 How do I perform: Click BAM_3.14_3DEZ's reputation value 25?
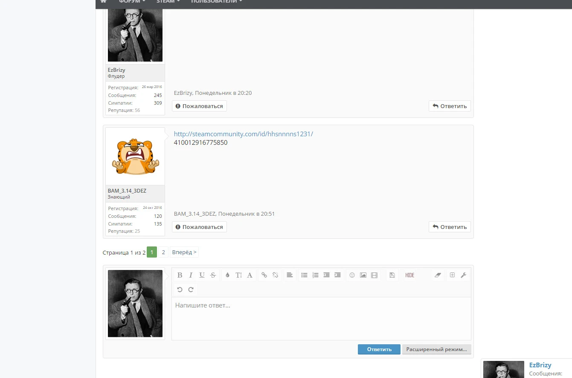coord(137,231)
